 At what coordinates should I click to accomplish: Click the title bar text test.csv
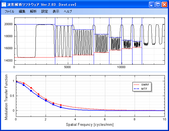[x=68, y=5]
